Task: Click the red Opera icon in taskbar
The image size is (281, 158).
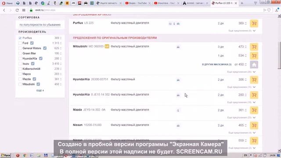Action: tap(18, 155)
